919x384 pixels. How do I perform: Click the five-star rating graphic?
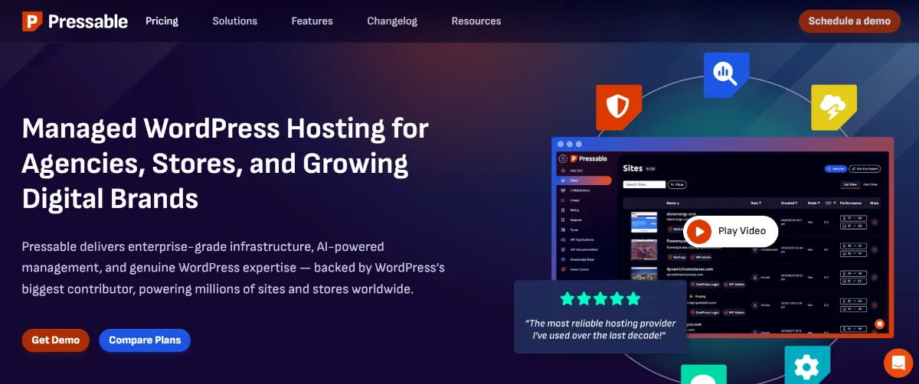coord(600,298)
